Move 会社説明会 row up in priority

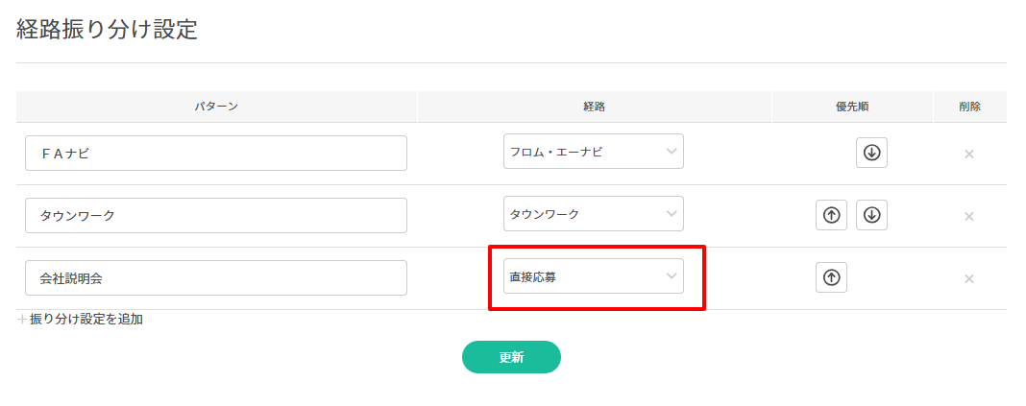(x=832, y=277)
